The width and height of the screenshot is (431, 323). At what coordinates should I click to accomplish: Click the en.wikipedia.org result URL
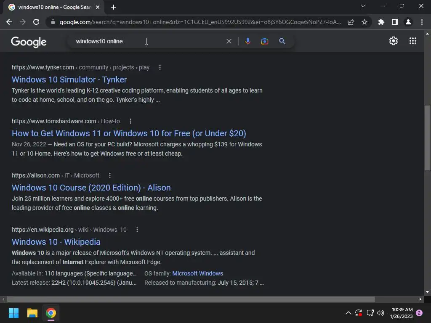click(x=43, y=230)
